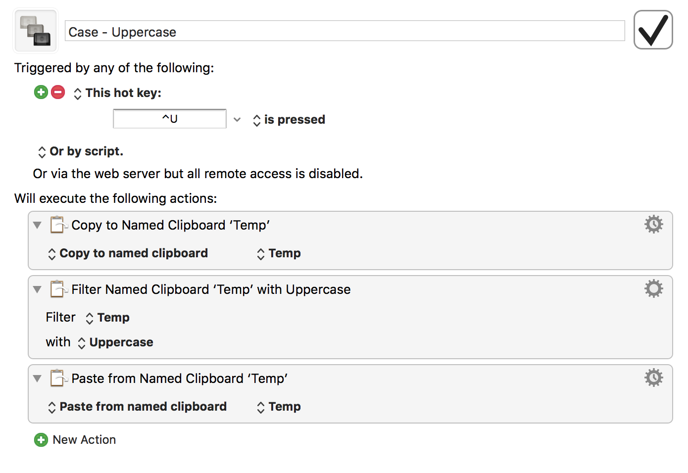Collapse the Filter Named Clipboard action
688x473 pixels.
37,289
